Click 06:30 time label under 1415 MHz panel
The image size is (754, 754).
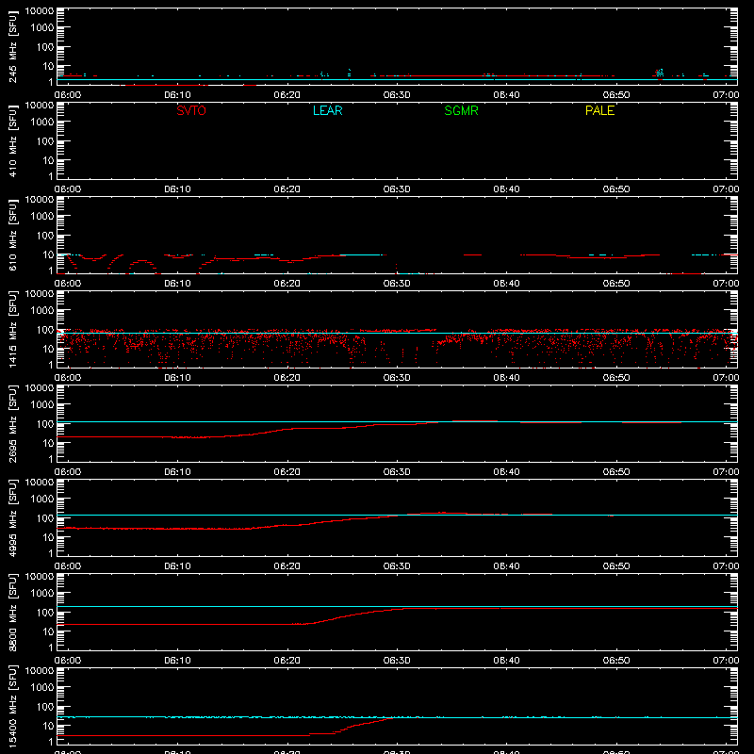[x=397, y=378]
